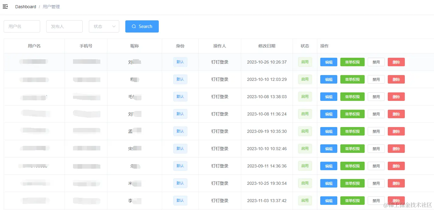Click the Search button
This screenshot has height=210, width=434.
point(142,26)
